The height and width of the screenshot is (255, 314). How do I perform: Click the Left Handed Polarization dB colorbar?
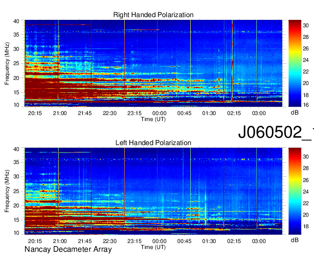coord(295,191)
